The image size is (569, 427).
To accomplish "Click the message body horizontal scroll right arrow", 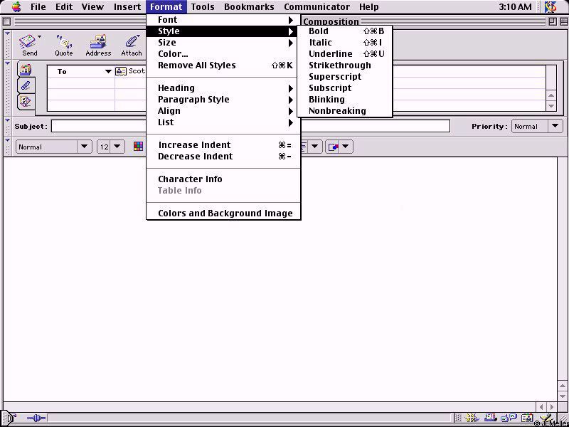I will pyautogui.click(x=552, y=407).
